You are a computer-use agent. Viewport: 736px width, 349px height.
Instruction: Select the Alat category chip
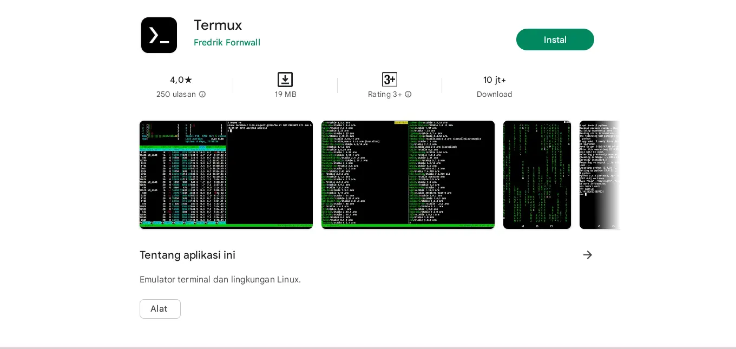tap(160, 309)
